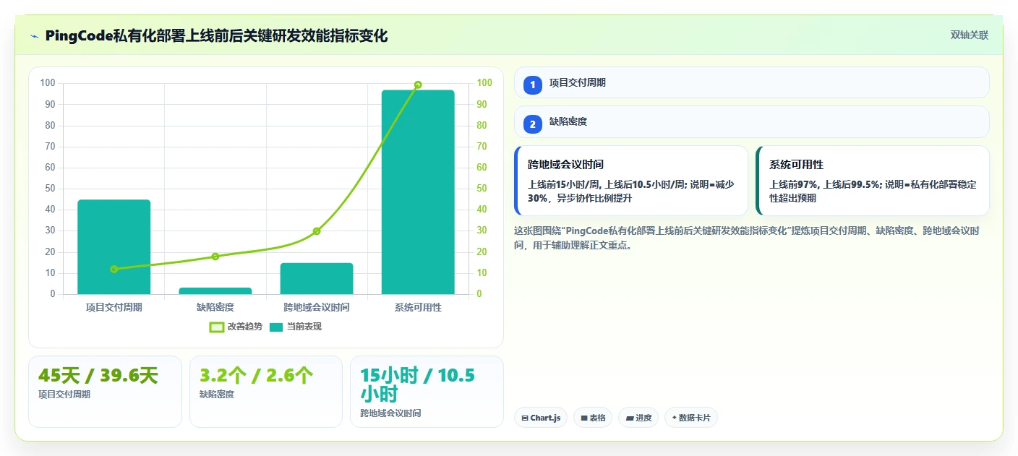Click the 改善趋势 legend color swatch
1018x456 pixels.
click(x=216, y=327)
